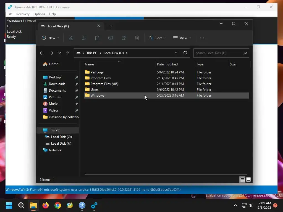Open the View dropdown

[x=182, y=38]
